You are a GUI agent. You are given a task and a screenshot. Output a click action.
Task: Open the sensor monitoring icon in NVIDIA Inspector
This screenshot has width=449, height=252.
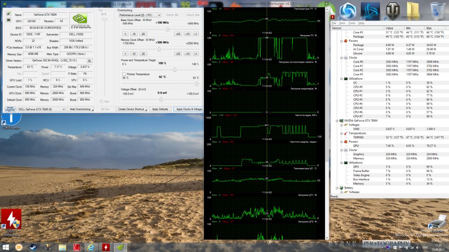pos(9,20)
